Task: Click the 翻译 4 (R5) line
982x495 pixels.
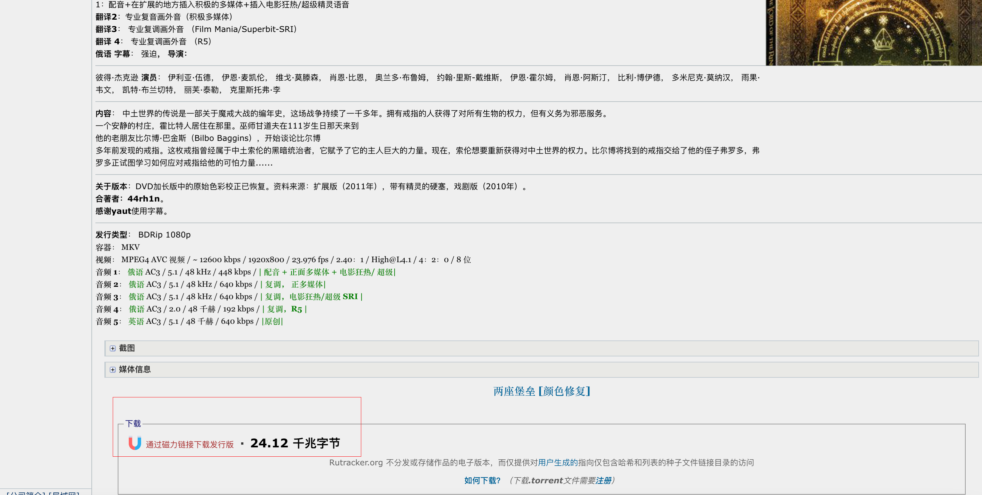Action: click(154, 42)
